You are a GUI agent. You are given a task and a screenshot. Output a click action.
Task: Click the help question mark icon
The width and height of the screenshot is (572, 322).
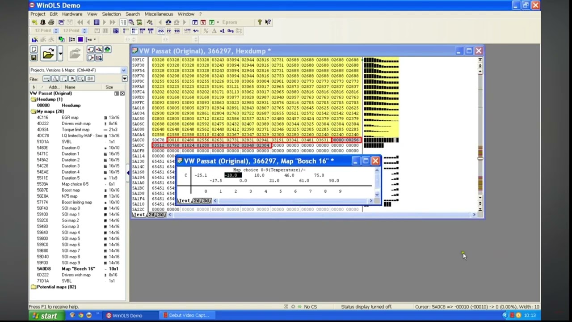[x=259, y=22]
